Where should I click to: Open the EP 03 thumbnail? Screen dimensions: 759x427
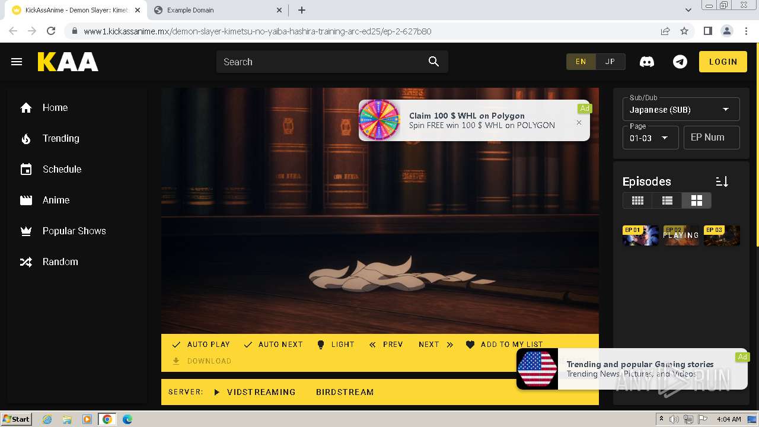722,235
